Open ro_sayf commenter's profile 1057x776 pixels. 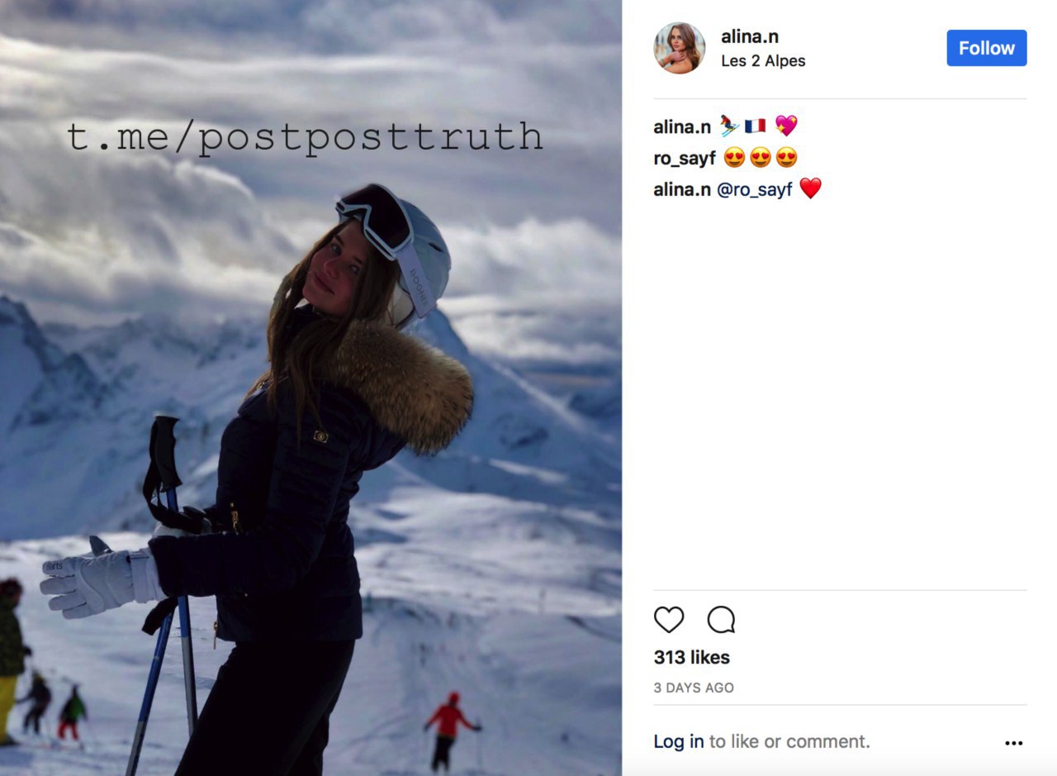[x=685, y=159]
